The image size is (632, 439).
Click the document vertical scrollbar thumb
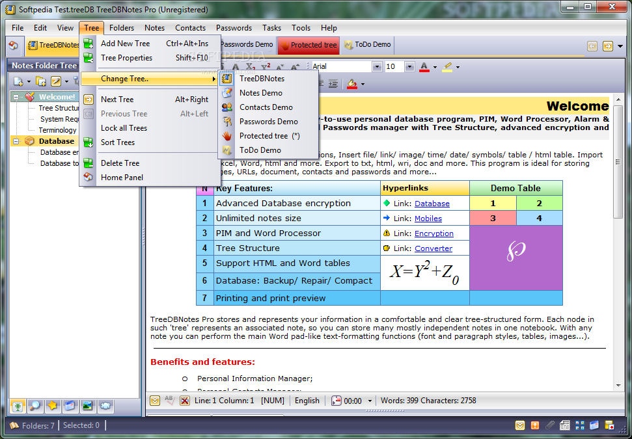pyautogui.click(x=618, y=161)
